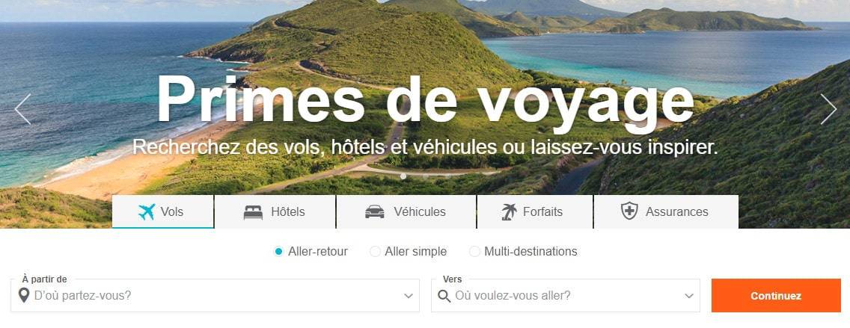Screen dimensions: 850x328
Task: Open the Forfaits tab
Action: (x=535, y=211)
